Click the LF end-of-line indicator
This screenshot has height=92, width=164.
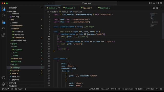[x=119, y=89]
